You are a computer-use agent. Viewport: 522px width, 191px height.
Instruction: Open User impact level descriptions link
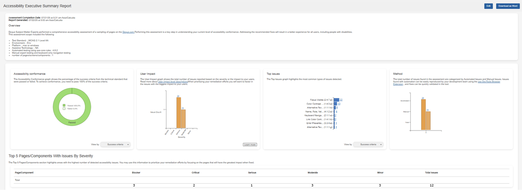click(x=172, y=82)
